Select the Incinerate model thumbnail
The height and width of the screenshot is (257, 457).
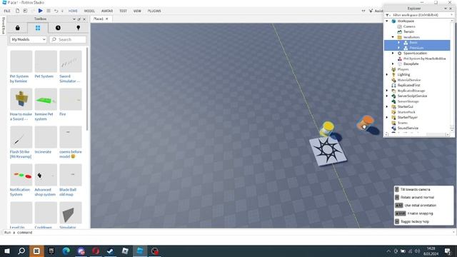coord(46,137)
